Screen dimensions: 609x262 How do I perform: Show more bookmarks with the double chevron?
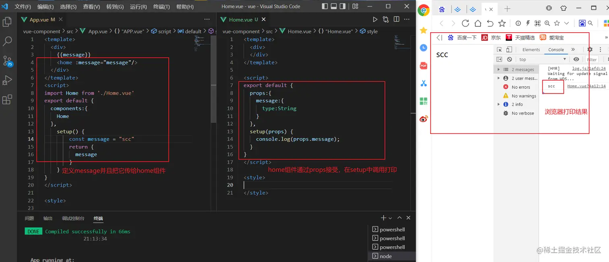pyautogui.click(x=606, y=37)
